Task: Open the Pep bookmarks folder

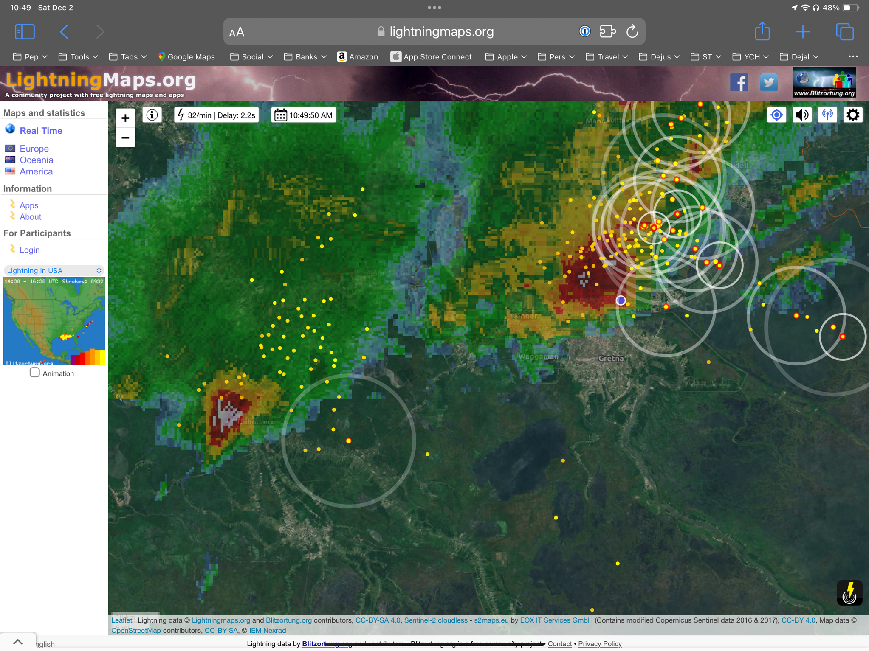Action: pyautogui.click(x=30, y=57)
